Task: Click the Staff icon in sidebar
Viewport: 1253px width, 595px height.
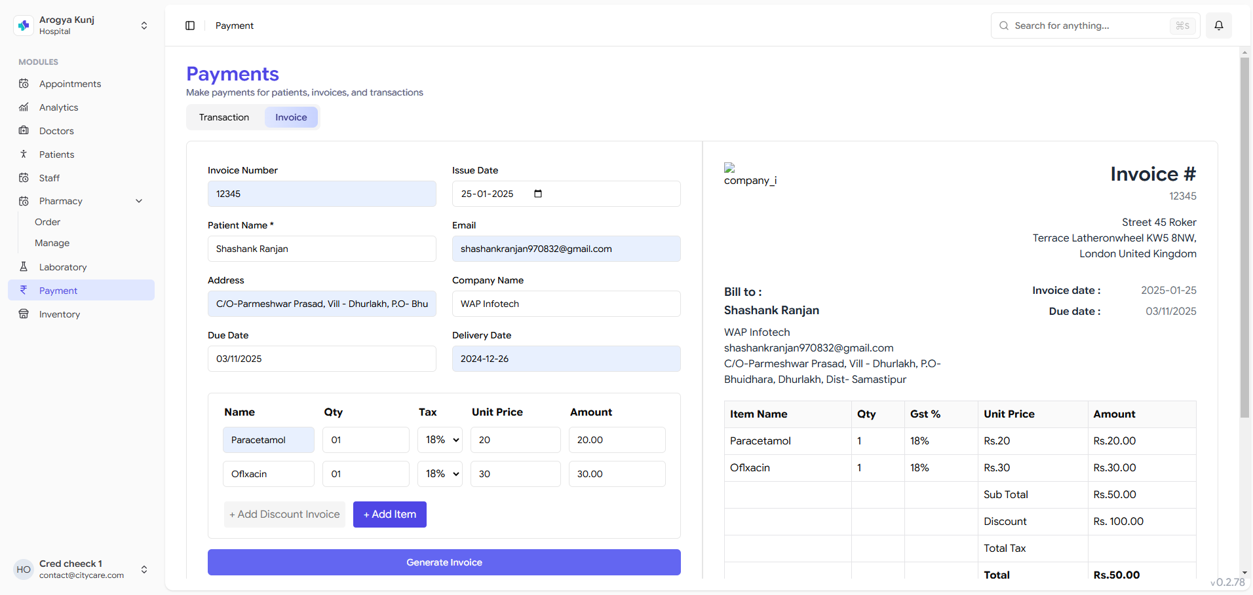Action: [24, 178]
